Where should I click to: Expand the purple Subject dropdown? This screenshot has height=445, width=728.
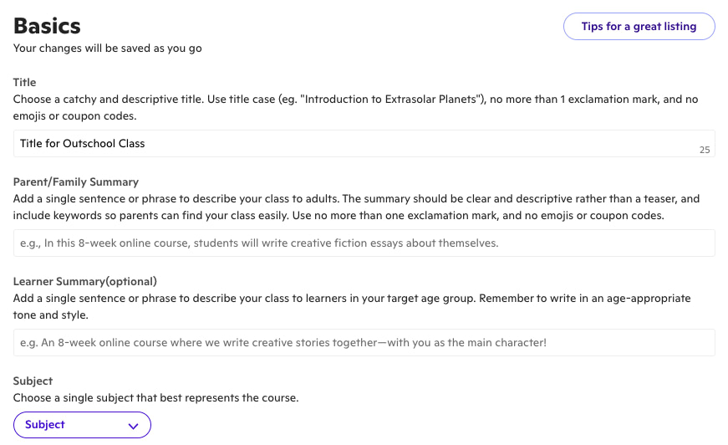click(x=82, y=425)
